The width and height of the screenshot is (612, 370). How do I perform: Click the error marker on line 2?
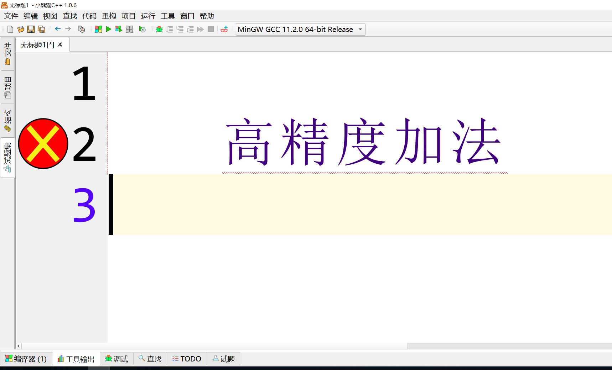pos(43,143)
